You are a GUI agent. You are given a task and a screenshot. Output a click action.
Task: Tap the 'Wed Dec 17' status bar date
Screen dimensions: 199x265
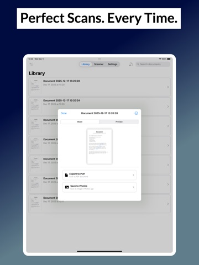pos(39,59)
